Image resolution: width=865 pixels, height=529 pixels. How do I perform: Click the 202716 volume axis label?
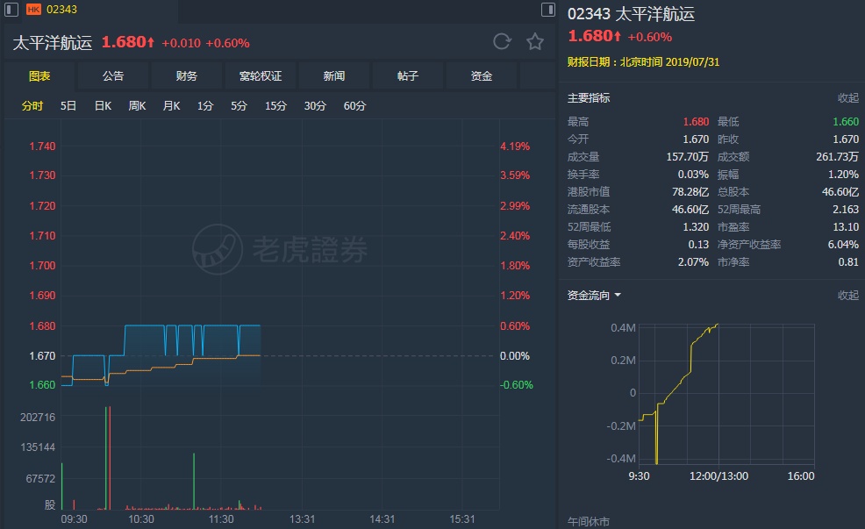coord(38,417)
